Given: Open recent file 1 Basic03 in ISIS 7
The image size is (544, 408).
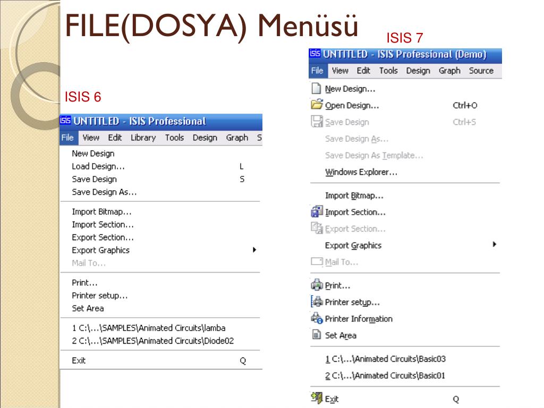Looking at the screenshot, I should (x=385, y=359).
